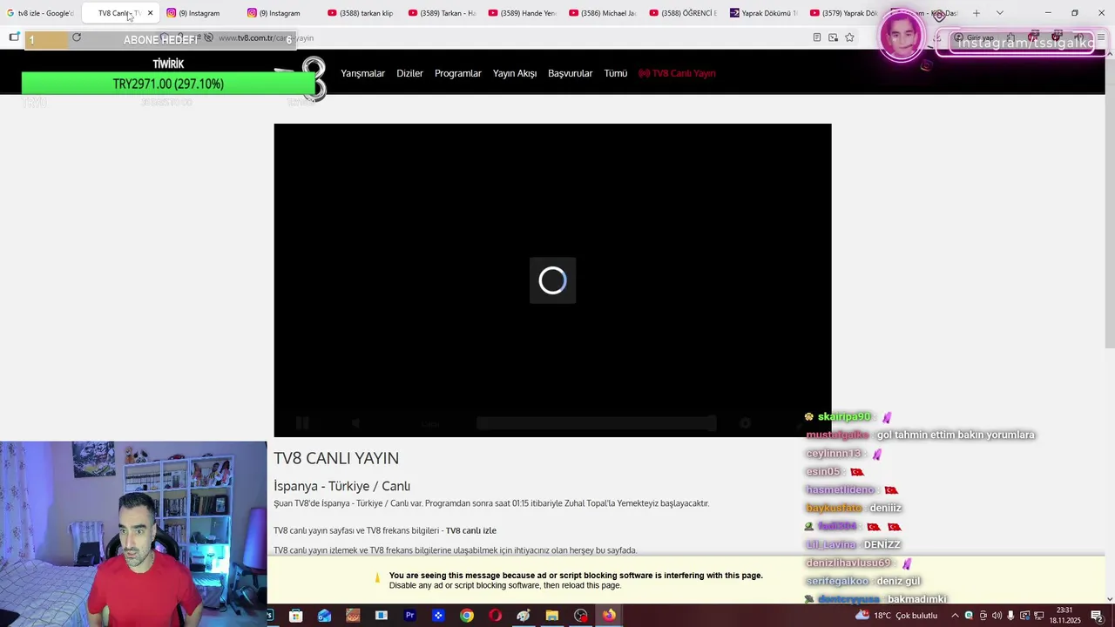Open notification center icon in taskbar
This screenshot has height=627, width=1115.
[x=1097, y=616]
